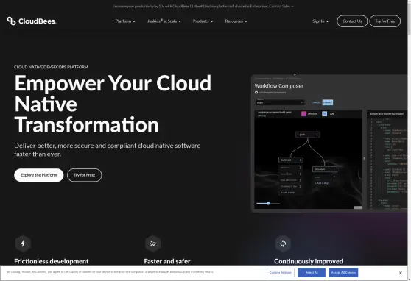Click the highlighted Commit button in Workflow Composer
Image resolution: width=411 pixels, height=281 pixels.
pyautogui.click(x=328, y=102)
